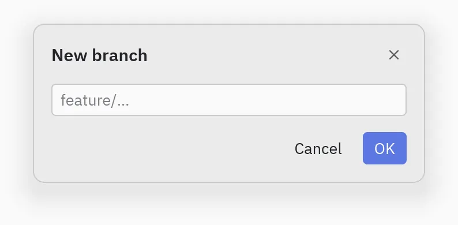
Task: Confirm branch creation with OK
Action: [385, 148]
